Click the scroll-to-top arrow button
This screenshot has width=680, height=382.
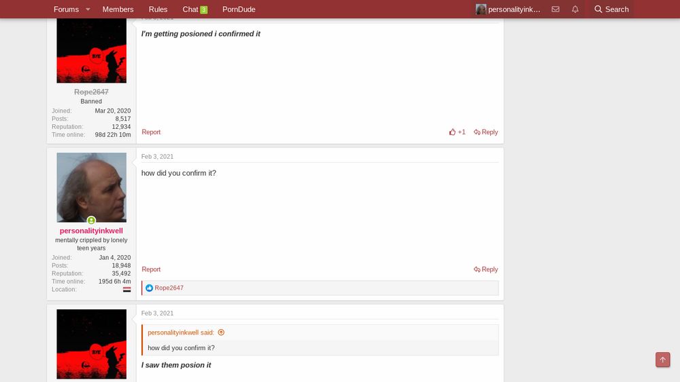pos(662,360)
